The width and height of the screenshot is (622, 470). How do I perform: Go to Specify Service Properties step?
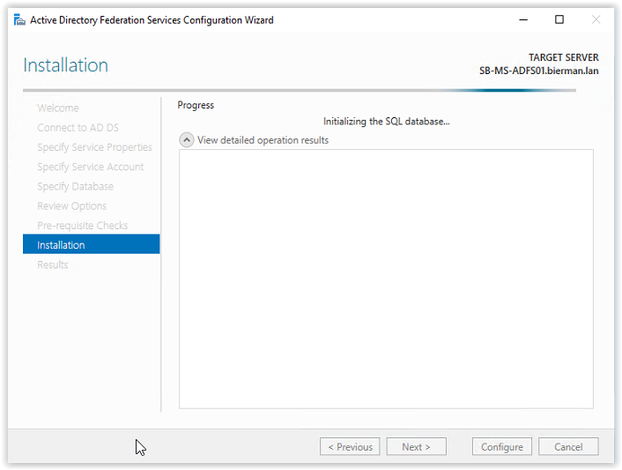pyautogui.click(x=94, y=147)
